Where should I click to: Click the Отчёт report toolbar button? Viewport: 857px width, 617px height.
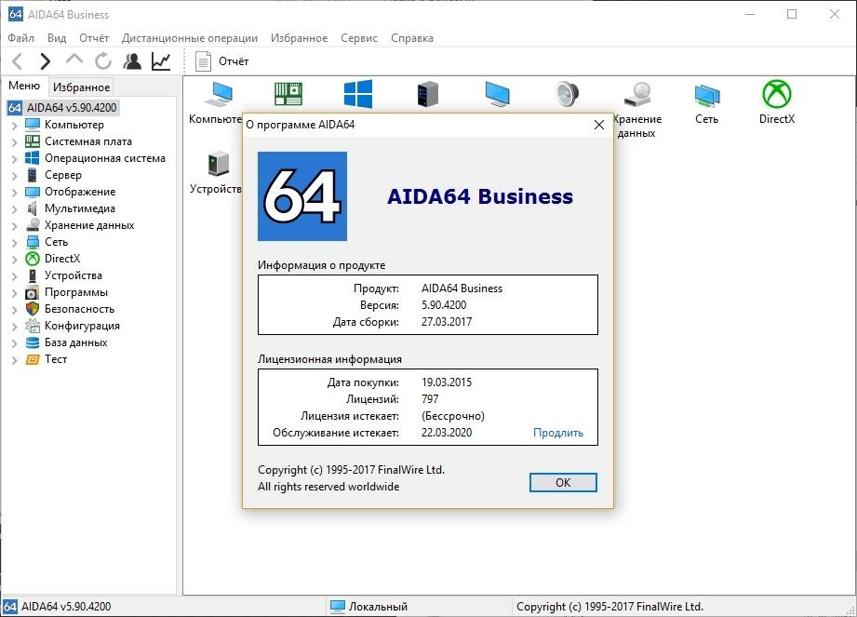coord(221,61)
